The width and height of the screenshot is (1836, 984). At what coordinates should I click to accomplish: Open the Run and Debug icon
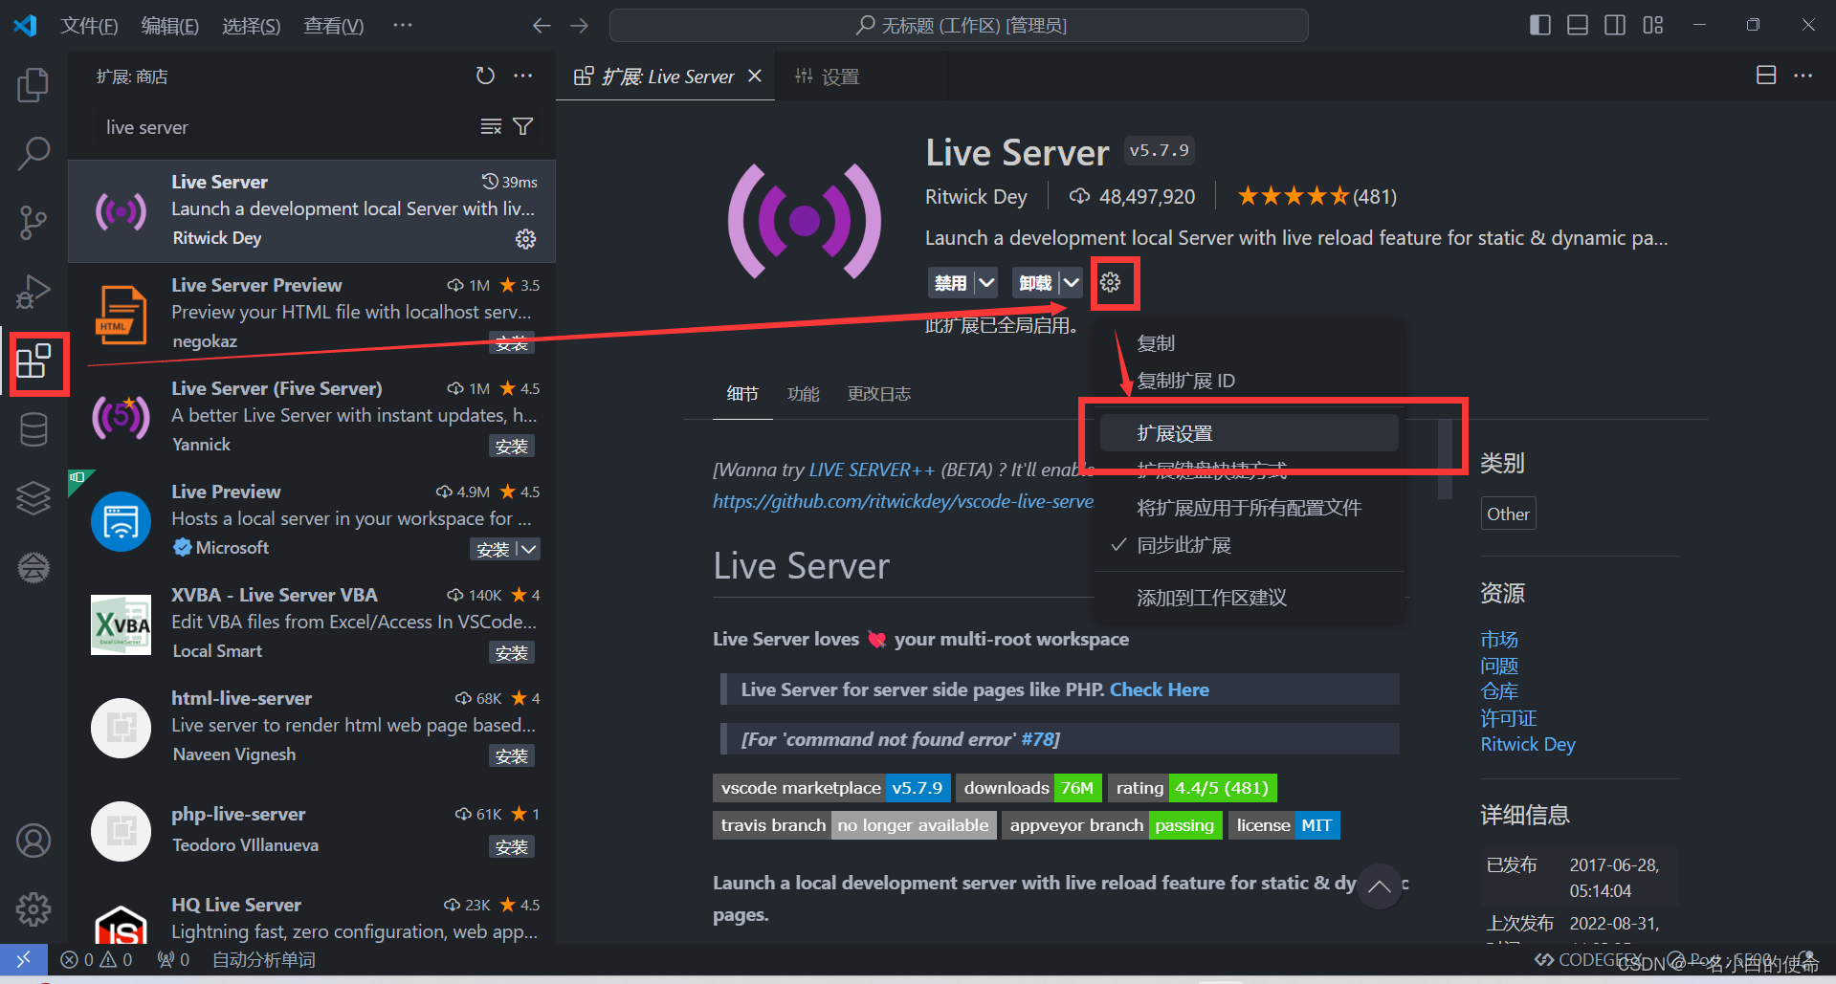click(33, 292)
